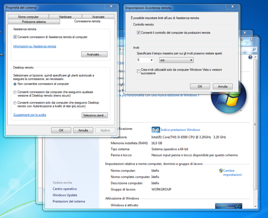Click the blue help question mark icon
268x218 pixels.
tap(250, 57)
